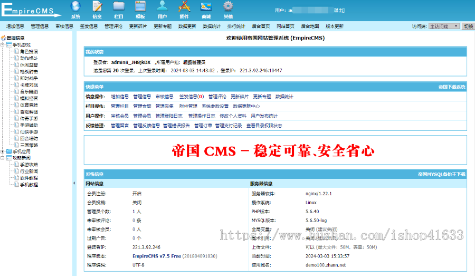
Task: Select 审核信息 in the top submenu
Action: pyautogui.click(x=64, y=26)
